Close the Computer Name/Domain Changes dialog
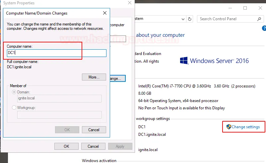This screenshot has width=266, height=163. pos(105,13)
